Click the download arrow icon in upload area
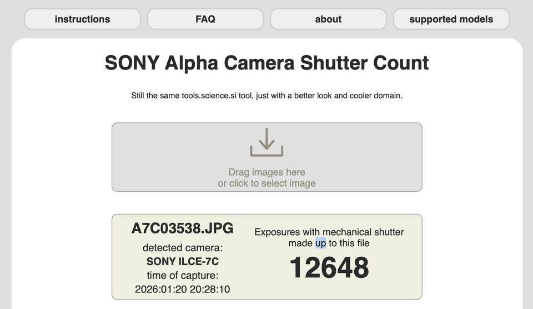The width and height of the screenshot is (533, 309). [266, 142]
